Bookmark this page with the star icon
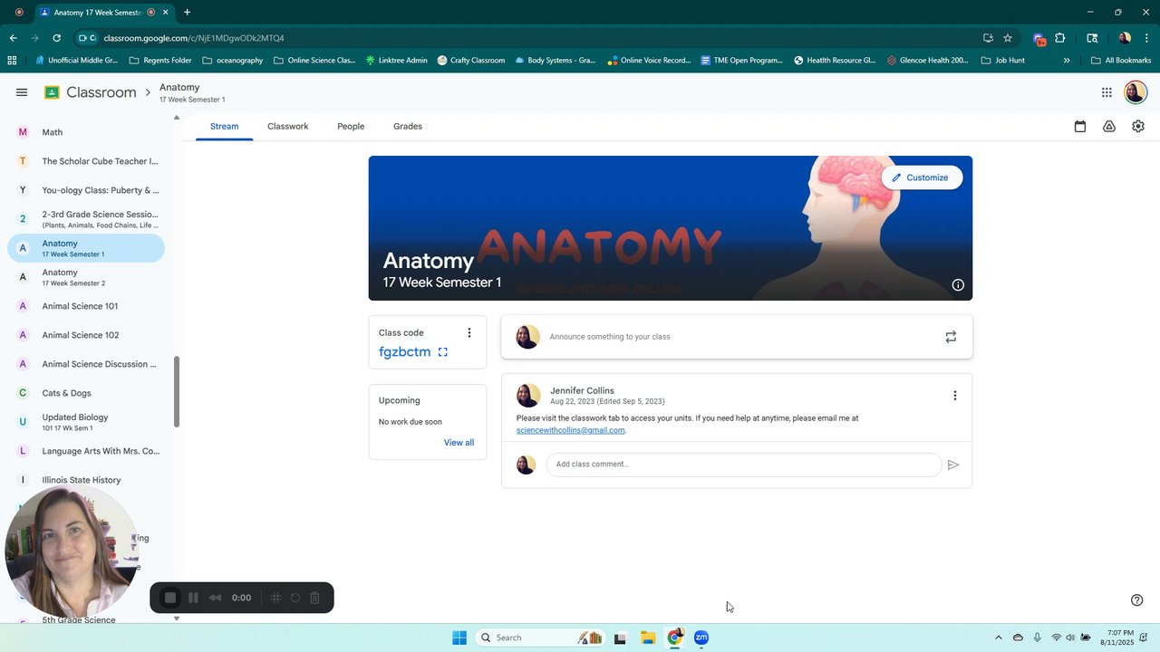Screen dimensions: 1160x652 [x=1008, y=38]
